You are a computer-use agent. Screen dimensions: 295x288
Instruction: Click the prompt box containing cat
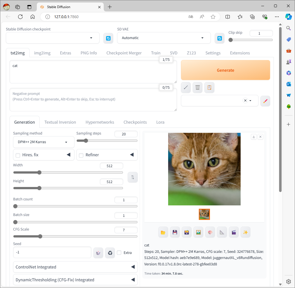(x=93, y=72)
